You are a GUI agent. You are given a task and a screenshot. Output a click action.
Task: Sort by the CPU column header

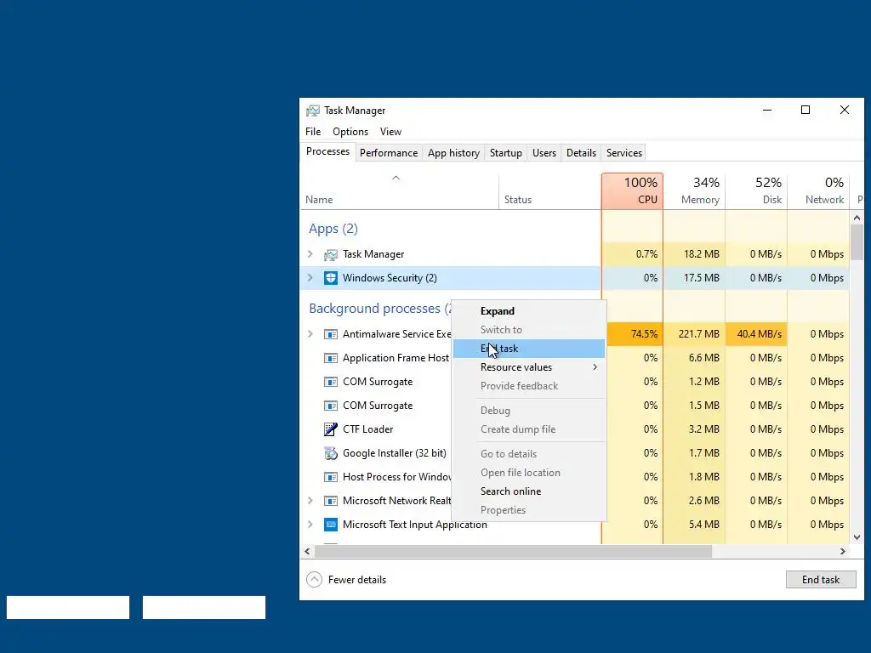pos(632,191)
